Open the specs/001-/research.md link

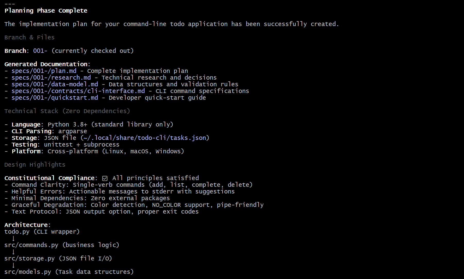point(51,78)
